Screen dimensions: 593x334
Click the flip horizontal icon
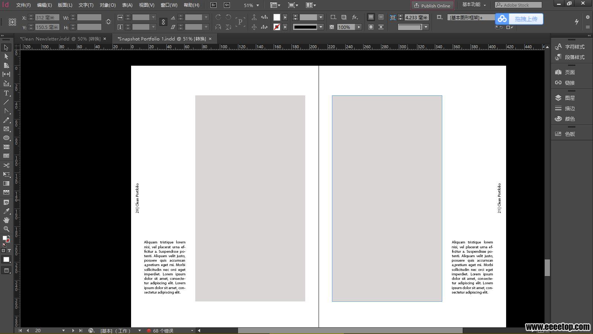[x=218, y=27]
